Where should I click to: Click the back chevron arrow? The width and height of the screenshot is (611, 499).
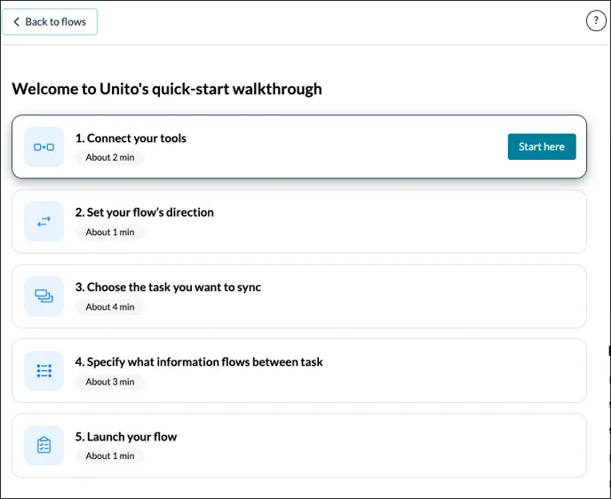16,22
